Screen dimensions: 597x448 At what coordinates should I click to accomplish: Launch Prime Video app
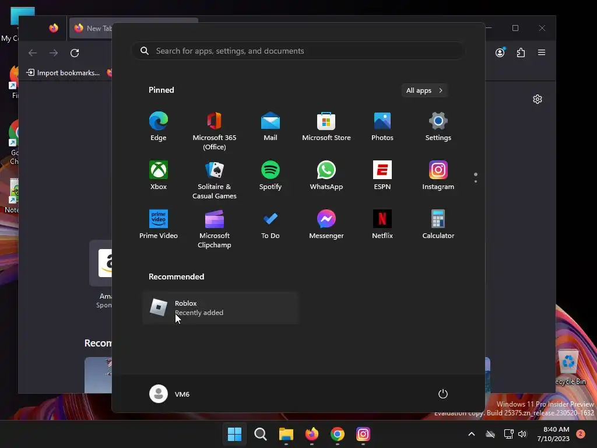(159, 225)
